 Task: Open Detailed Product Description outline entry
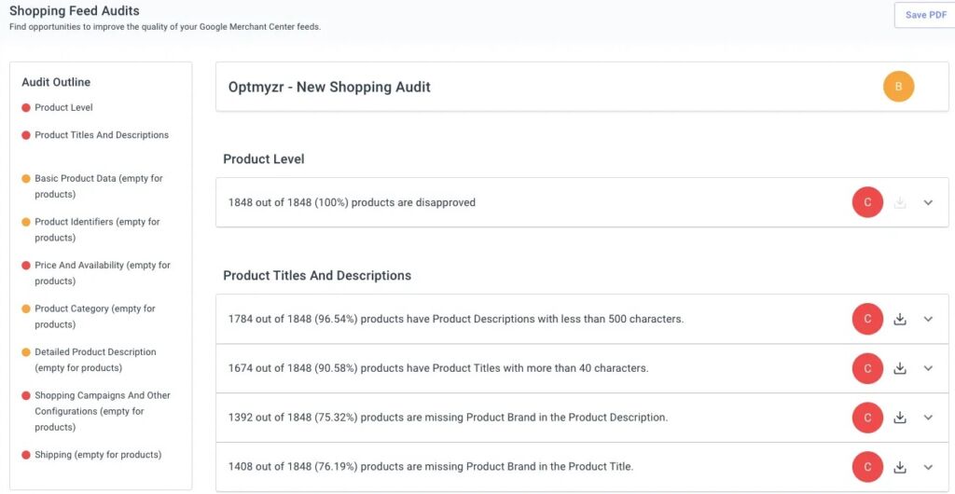pos(96,360)
